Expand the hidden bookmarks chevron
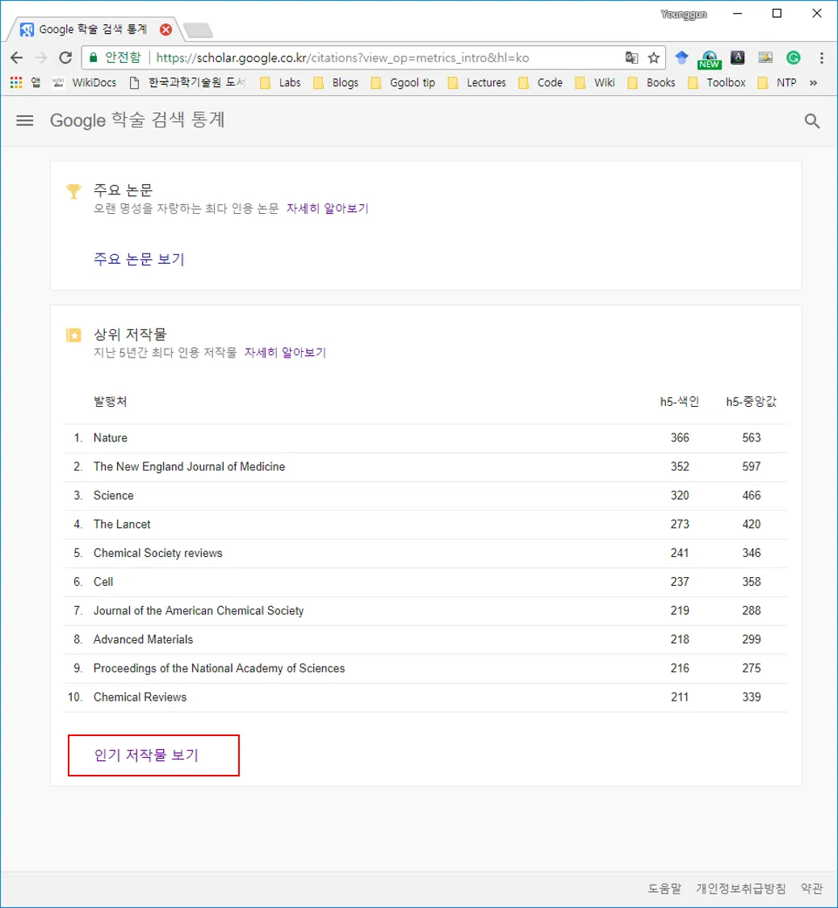This screenshot has height=908, width=838. pyautogui.click(x=813, y=82)
